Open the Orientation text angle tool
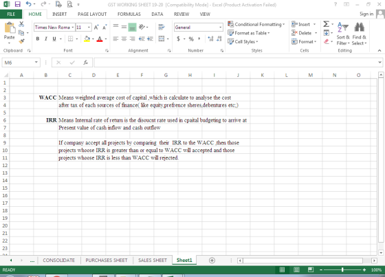The height and width of the screenshot is (277, 385). pyautogui.click(x=142, y=27)
